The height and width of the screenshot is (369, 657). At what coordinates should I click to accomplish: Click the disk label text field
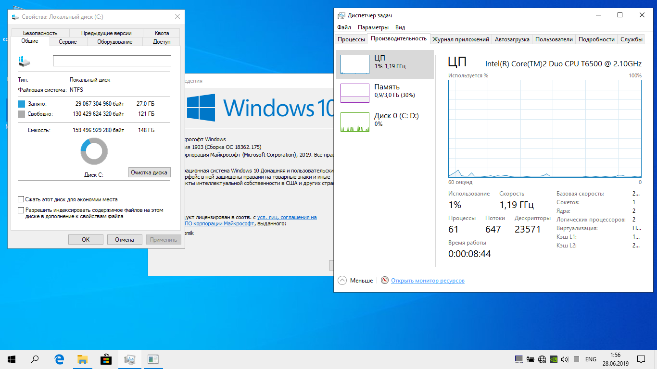coord(112,61)
